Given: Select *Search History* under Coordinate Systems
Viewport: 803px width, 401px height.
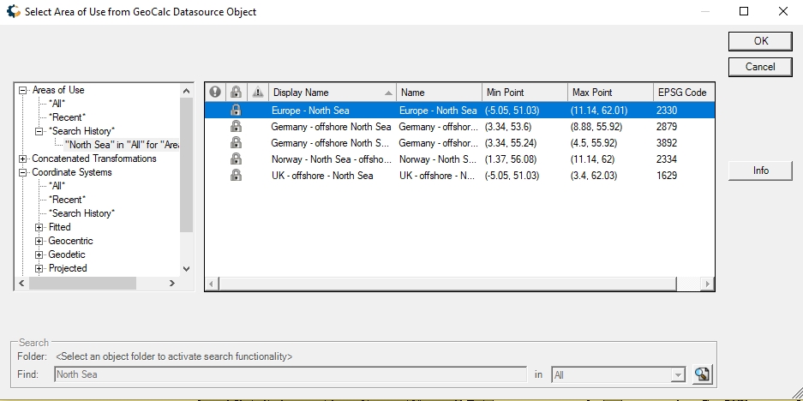Looking at the screenshot, I should tap(82, 213).
